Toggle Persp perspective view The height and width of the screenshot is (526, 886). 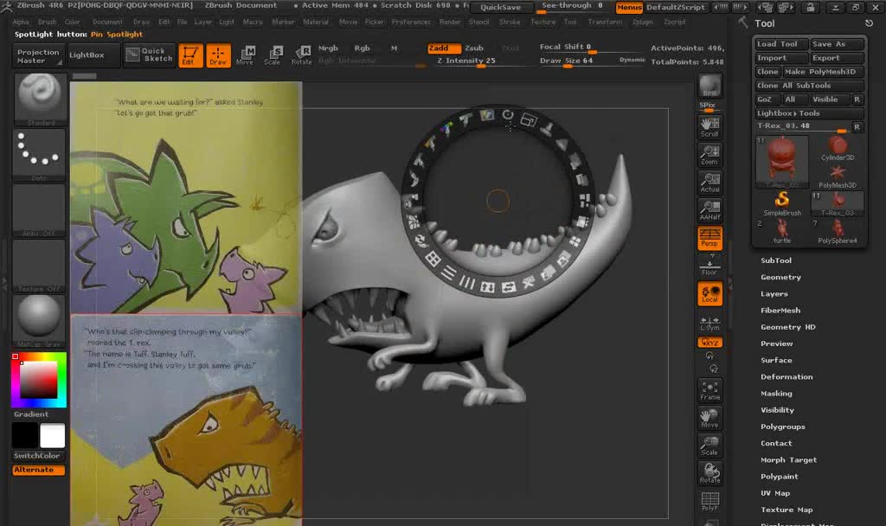709,238
